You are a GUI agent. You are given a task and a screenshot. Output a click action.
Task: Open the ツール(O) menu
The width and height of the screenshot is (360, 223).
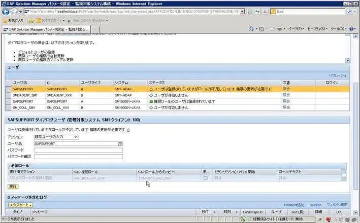[x=338, y=29]
